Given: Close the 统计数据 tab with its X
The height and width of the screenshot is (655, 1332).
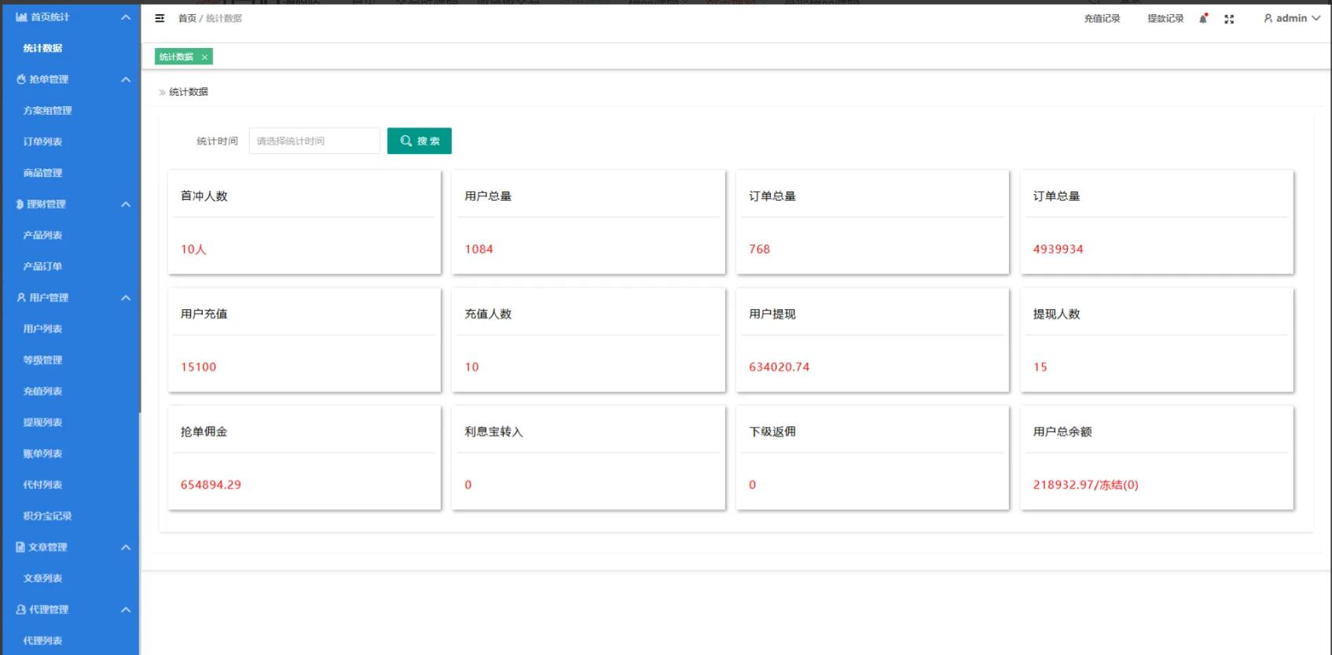Looking at the screenshot, I should [x=204, y=57].
